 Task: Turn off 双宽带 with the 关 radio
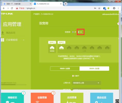tap(79, 32)
